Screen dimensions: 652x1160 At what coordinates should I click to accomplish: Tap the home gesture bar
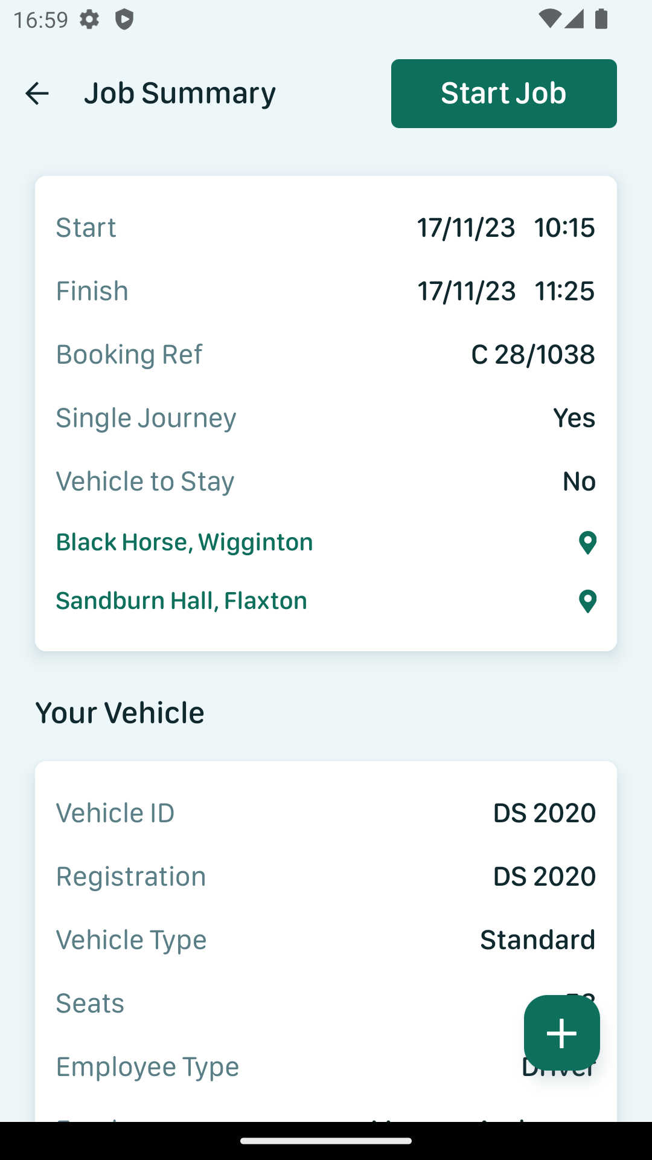pos(326,1141)
